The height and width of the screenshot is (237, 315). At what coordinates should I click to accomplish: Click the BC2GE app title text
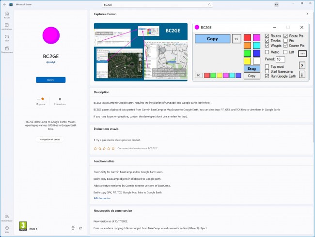coord(51,56)
